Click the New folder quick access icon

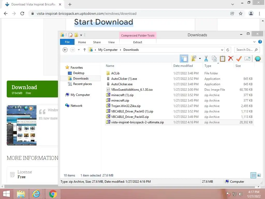(76, 35)
